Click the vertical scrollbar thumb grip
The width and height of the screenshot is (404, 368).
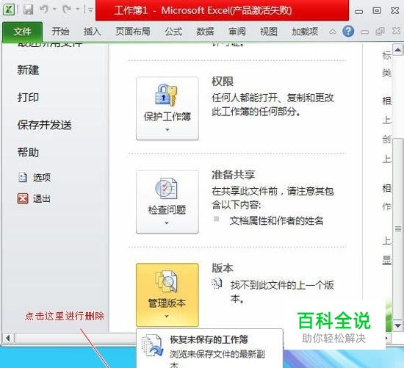pyautogui.click(x=398, y=228)
